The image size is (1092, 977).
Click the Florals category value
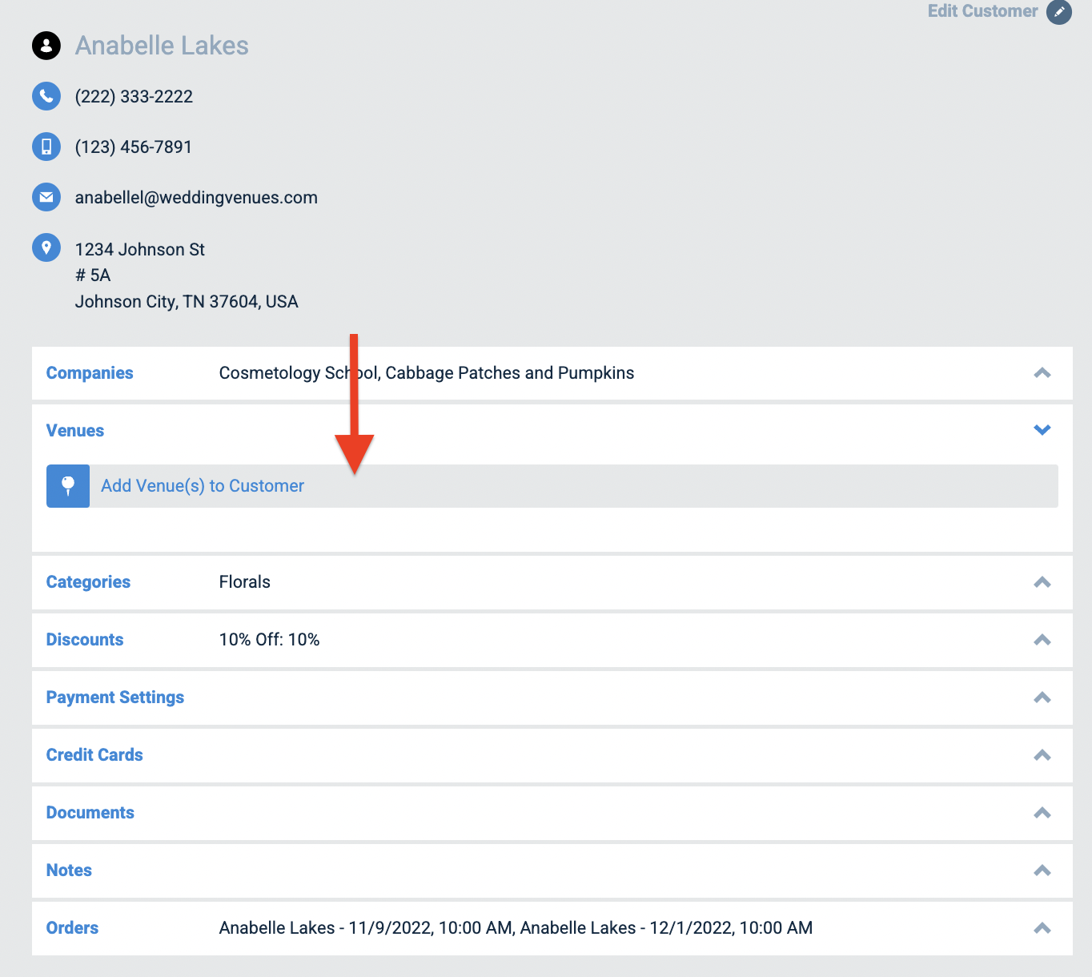pyautogui.click(x=245, y=582)
